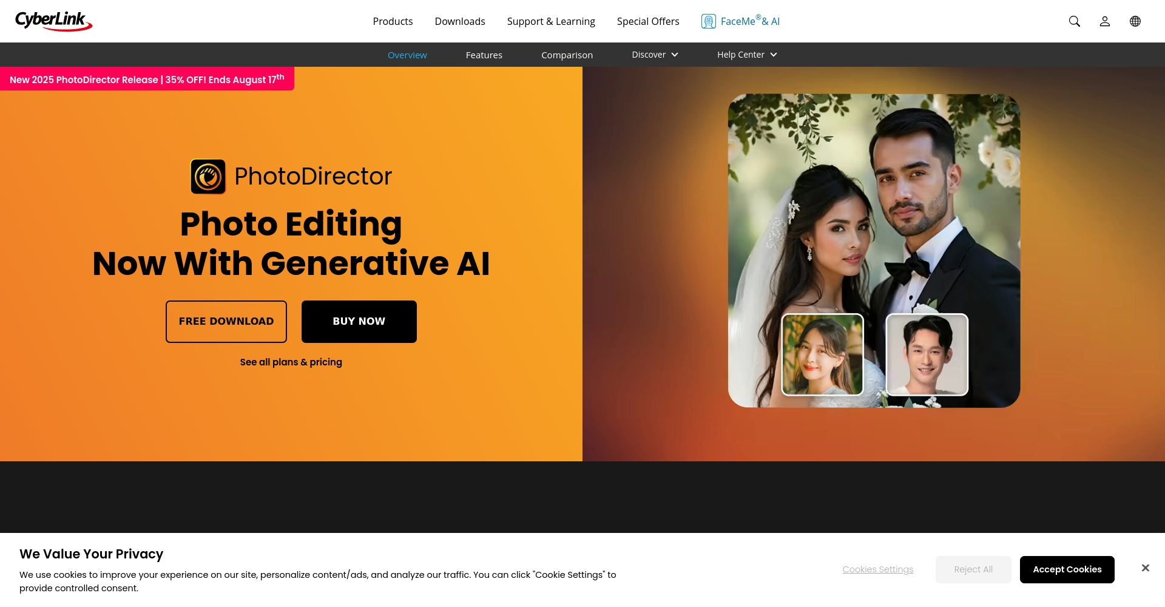Select the Overview tab
Viewport: 1165px width, 607px height.
click(x=407, y=55)
